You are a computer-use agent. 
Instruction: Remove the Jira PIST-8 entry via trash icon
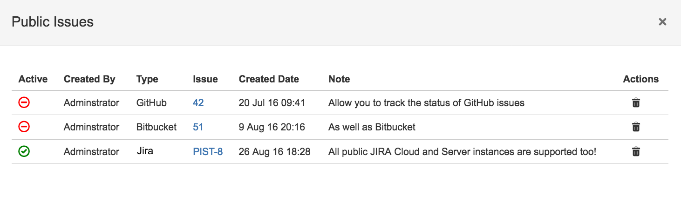[x=636, y=151]
